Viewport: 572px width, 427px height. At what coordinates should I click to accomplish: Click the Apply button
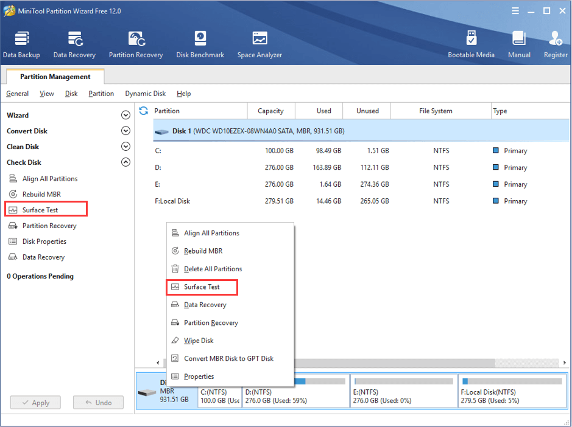[35, 403]
